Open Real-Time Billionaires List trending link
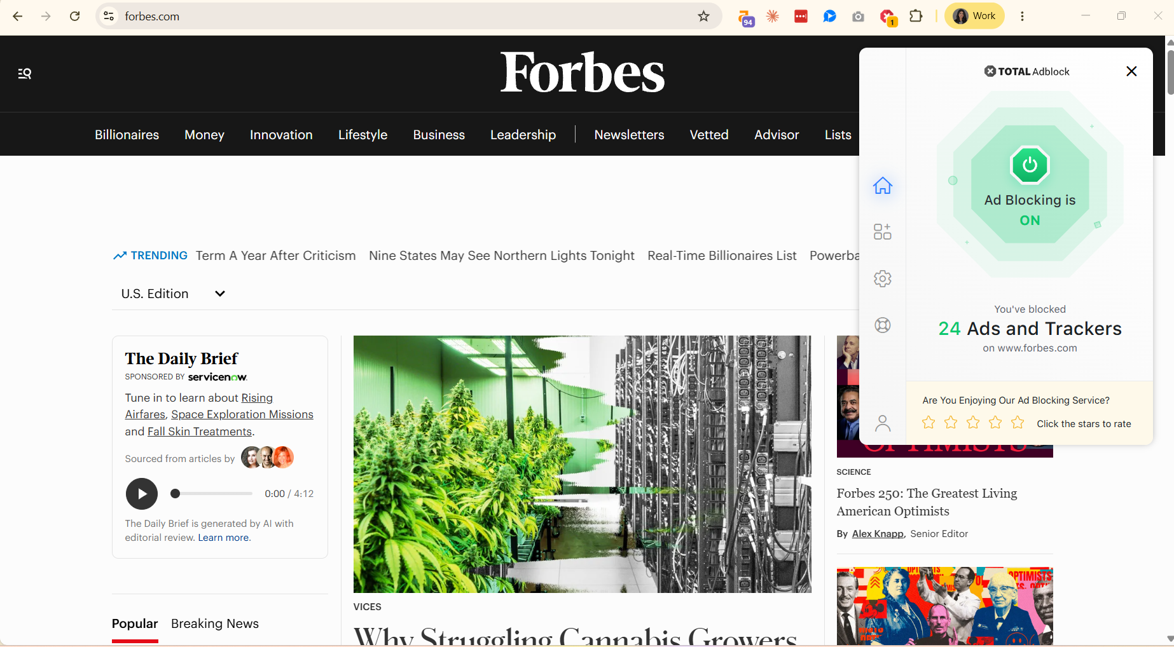Viewport: 1174px width, 647px height. click(722, 255)
